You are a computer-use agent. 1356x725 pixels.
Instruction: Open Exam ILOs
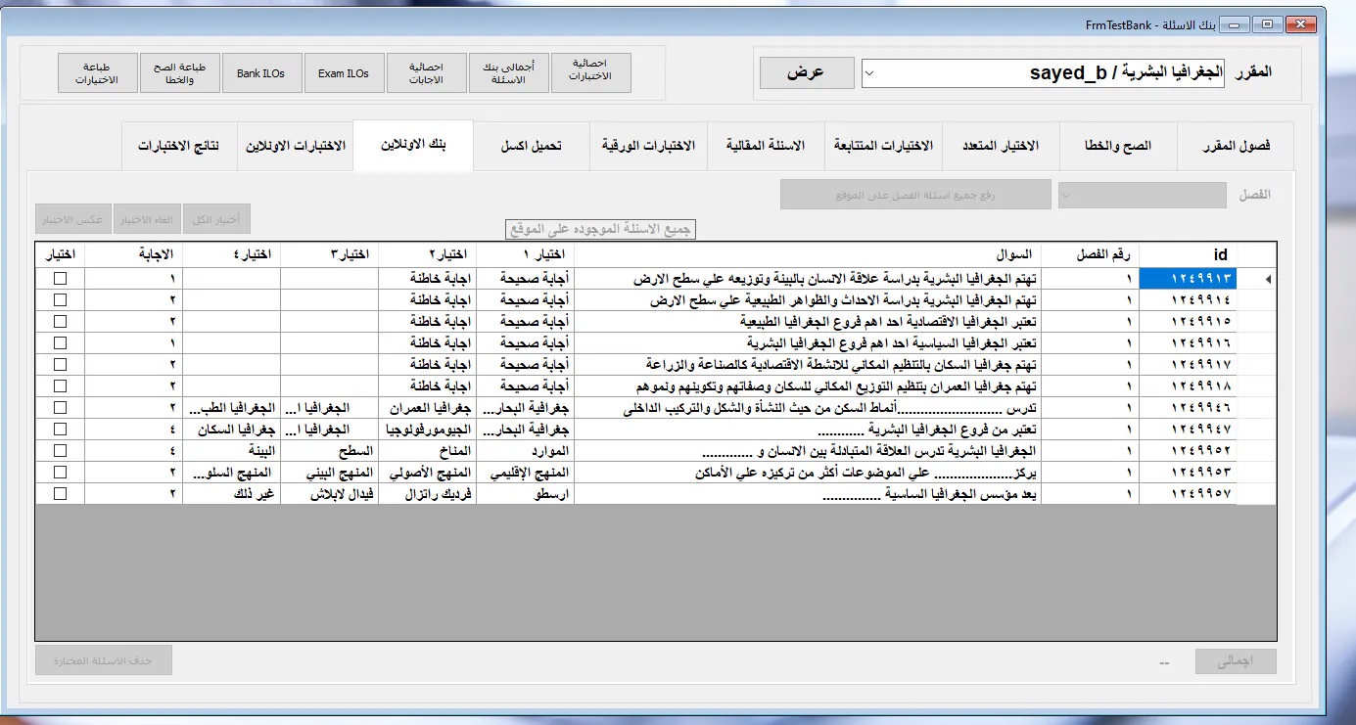pyautogui.click(x=344, y=72)
